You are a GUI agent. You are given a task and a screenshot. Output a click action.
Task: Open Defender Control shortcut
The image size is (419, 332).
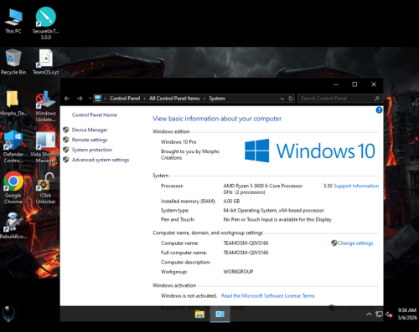click(x=13, y=146)
